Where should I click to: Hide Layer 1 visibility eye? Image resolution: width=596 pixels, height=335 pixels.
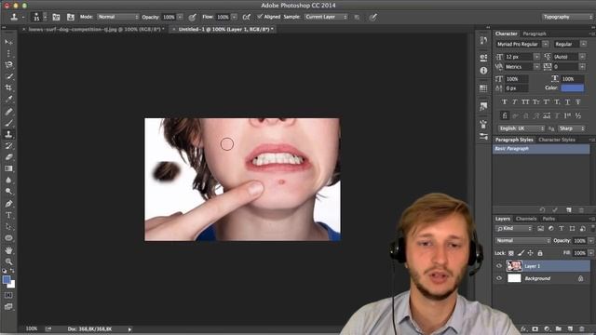499,266
